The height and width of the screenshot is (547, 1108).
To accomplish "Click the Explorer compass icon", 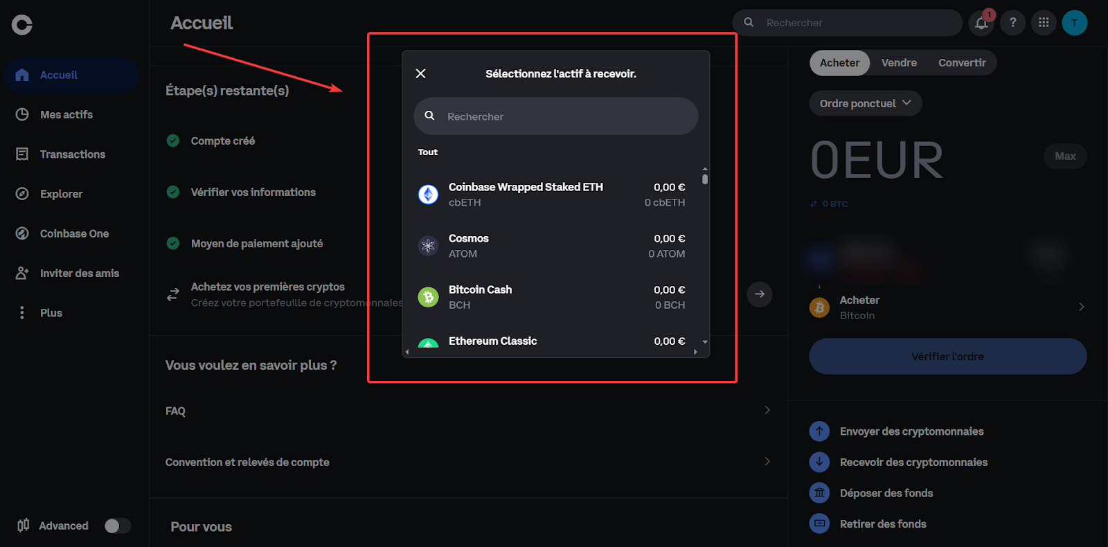I will tap(22, 194).
